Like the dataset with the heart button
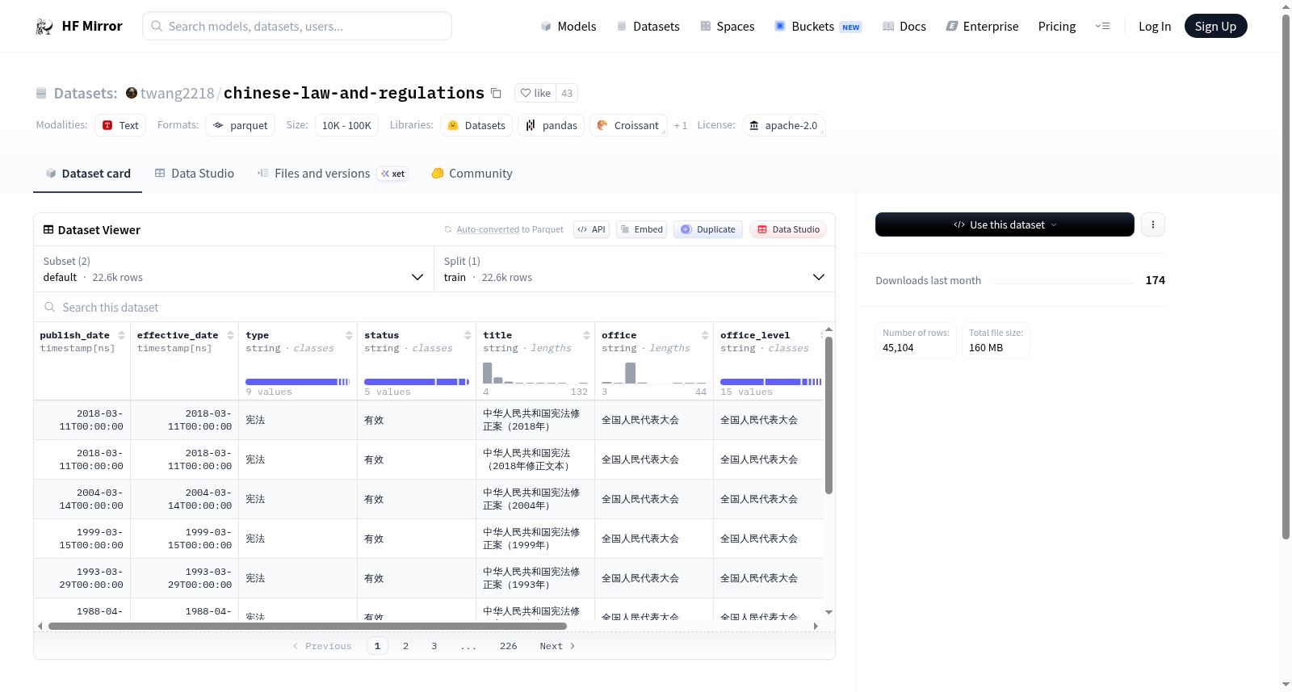Screen dimensions: 1292x692 [x=535, y=94]
